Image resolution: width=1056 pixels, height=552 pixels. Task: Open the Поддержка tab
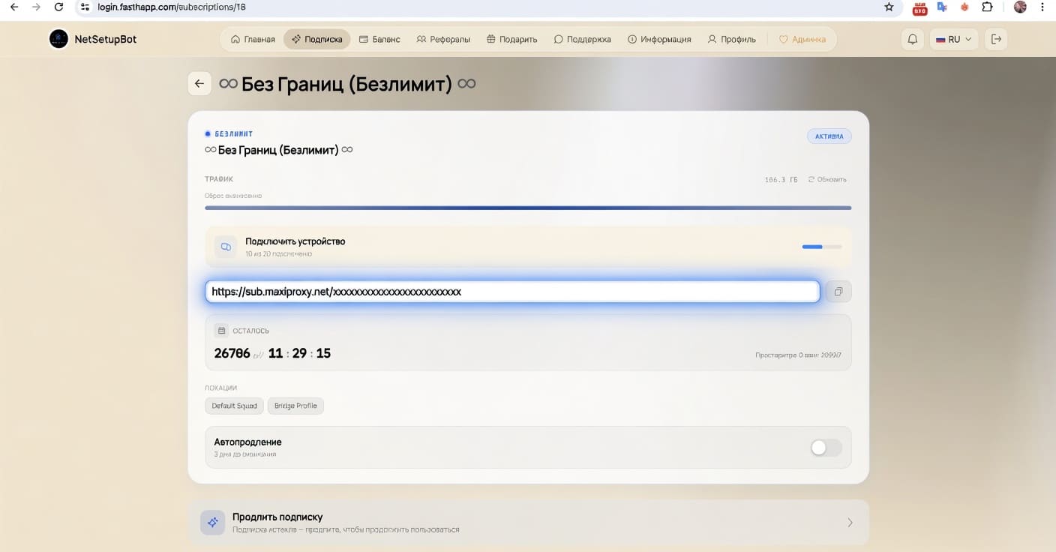coord(582,39)
